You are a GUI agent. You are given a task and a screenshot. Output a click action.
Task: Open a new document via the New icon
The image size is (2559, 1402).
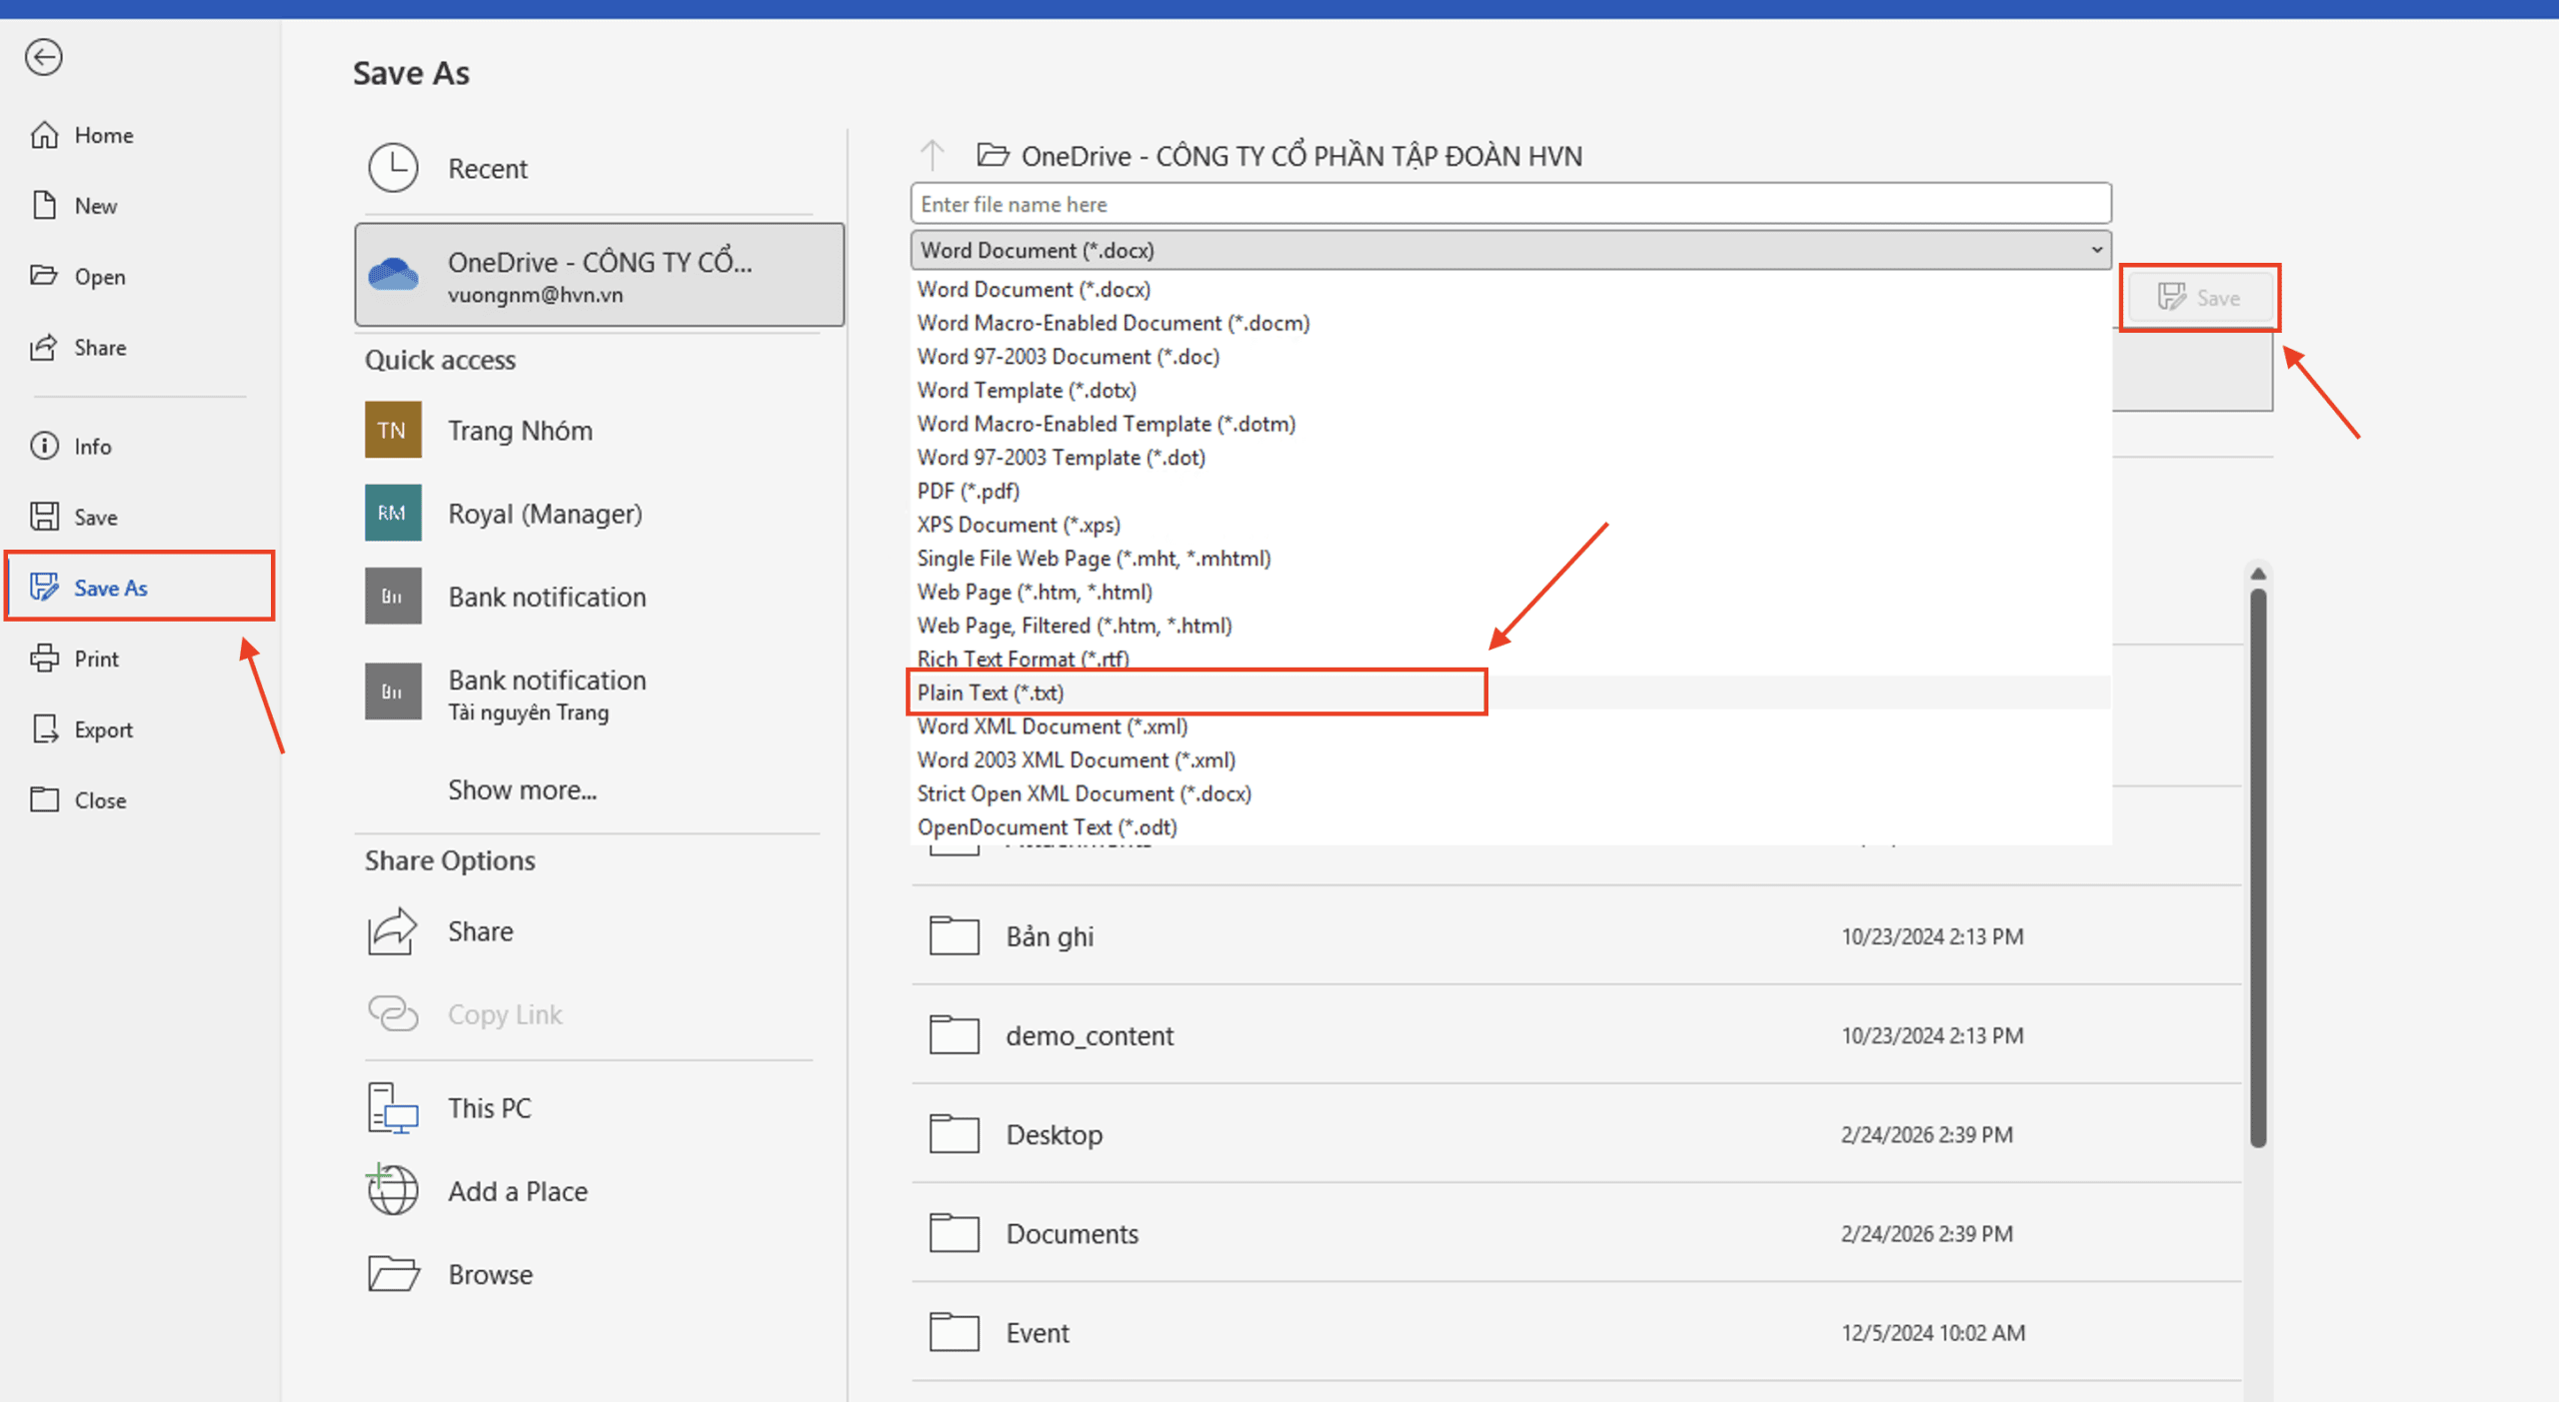point(46,205)
